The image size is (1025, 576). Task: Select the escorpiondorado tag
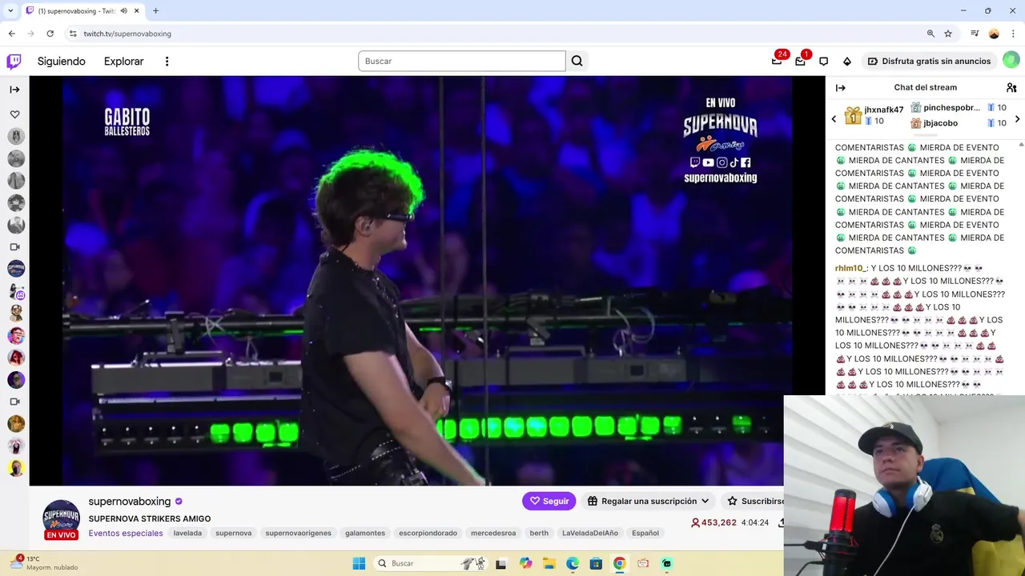point(428,533)
